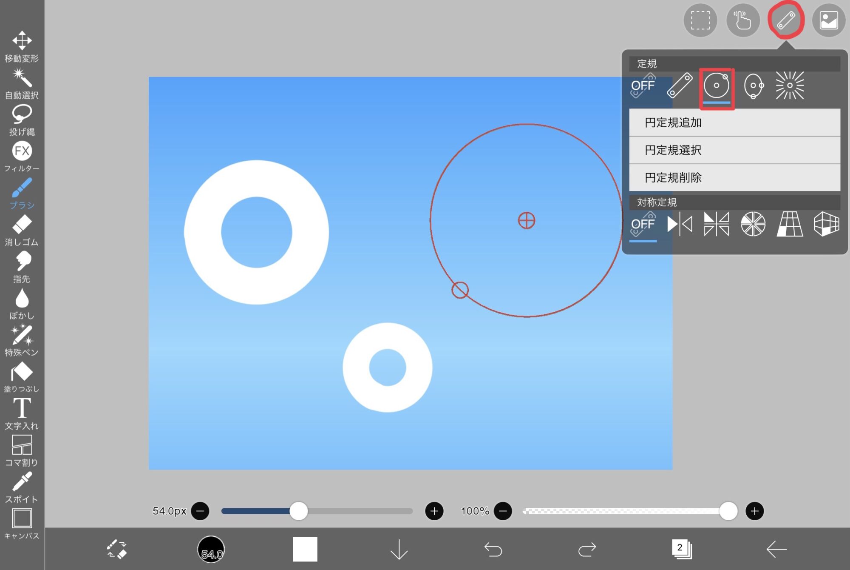Redo the undone stroke
The image size is (850, 570).
(x=587, y=549)
